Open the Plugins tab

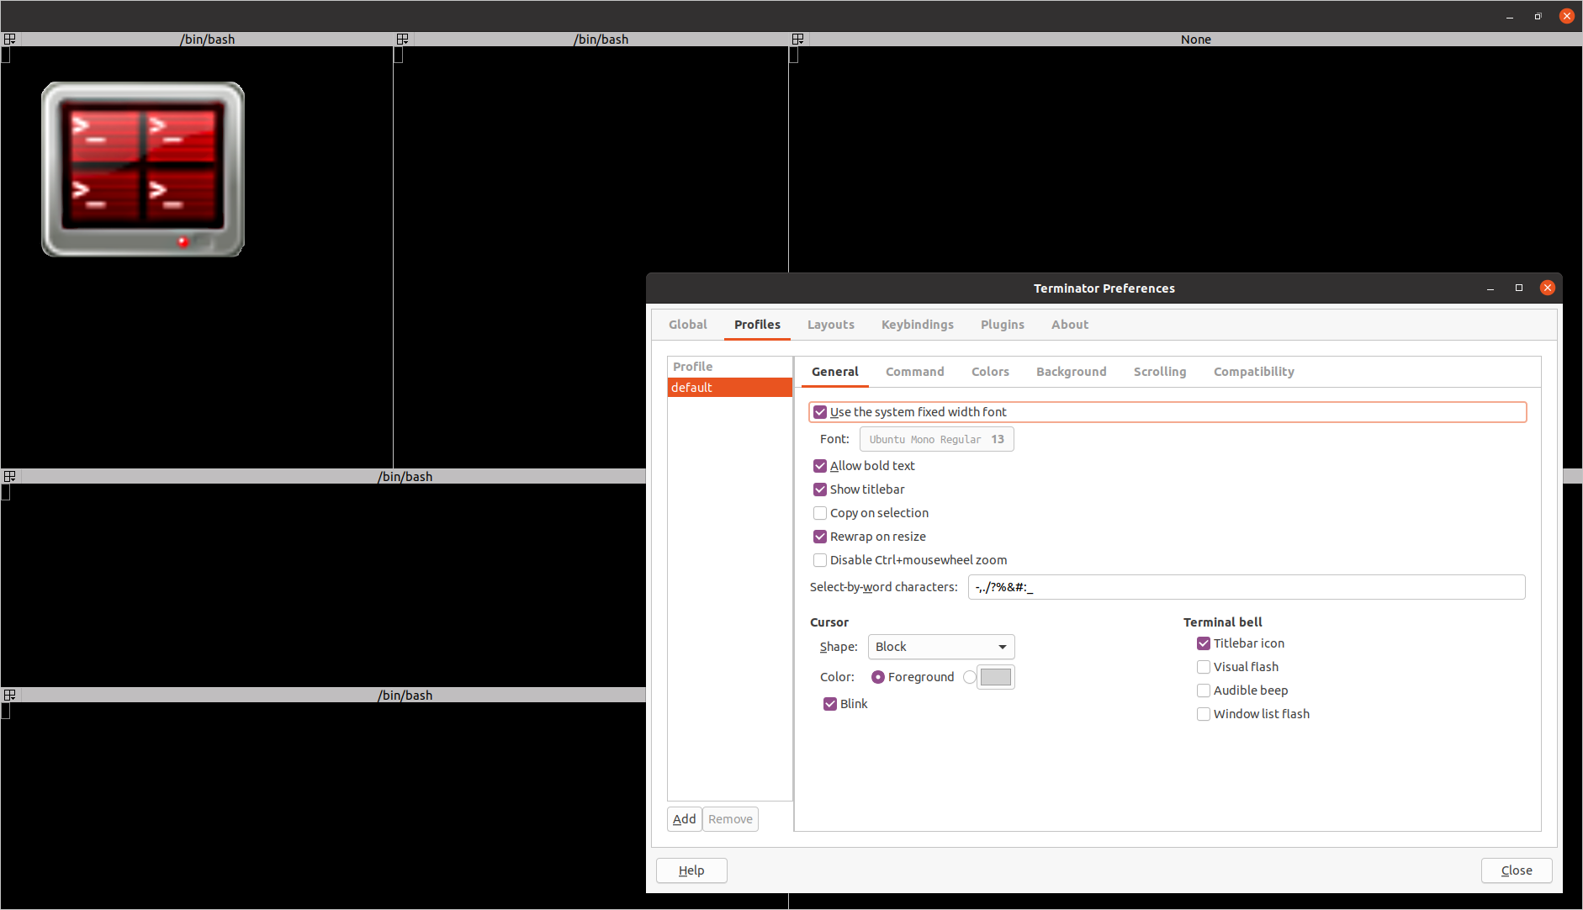pyautogui.click(x=1003, y=325)
